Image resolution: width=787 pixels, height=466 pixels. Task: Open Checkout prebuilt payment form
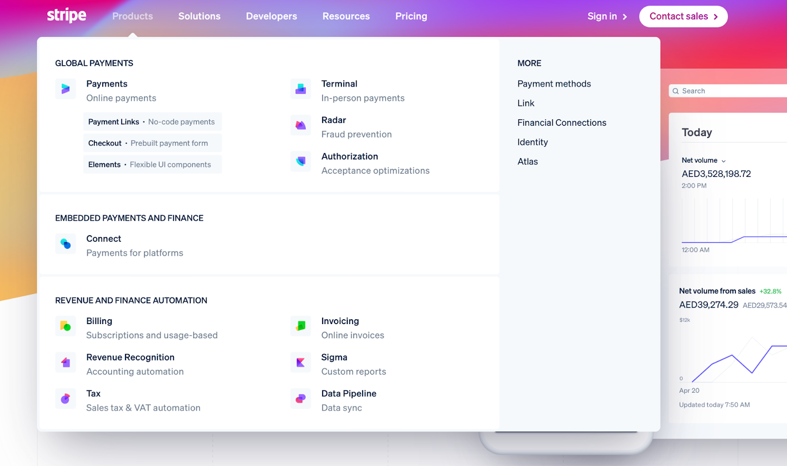point(152,143)
